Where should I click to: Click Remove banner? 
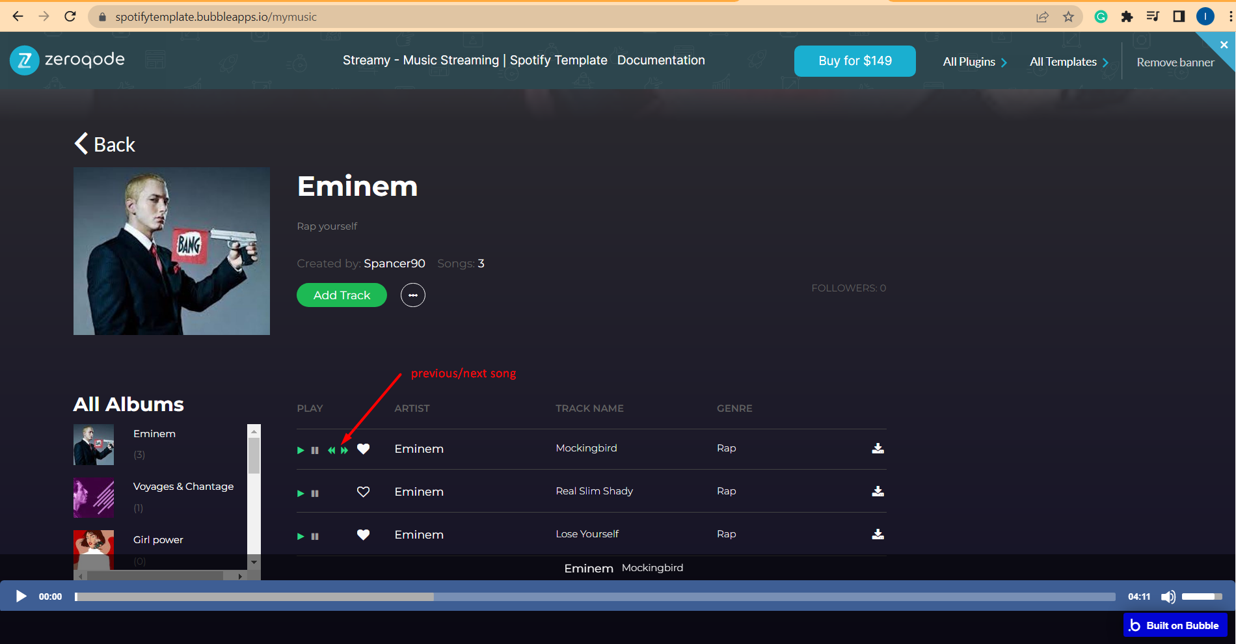click(x=1175, y=62)
